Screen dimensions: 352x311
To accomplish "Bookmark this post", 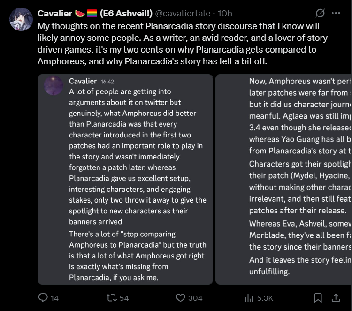I will tap(318, 298).
